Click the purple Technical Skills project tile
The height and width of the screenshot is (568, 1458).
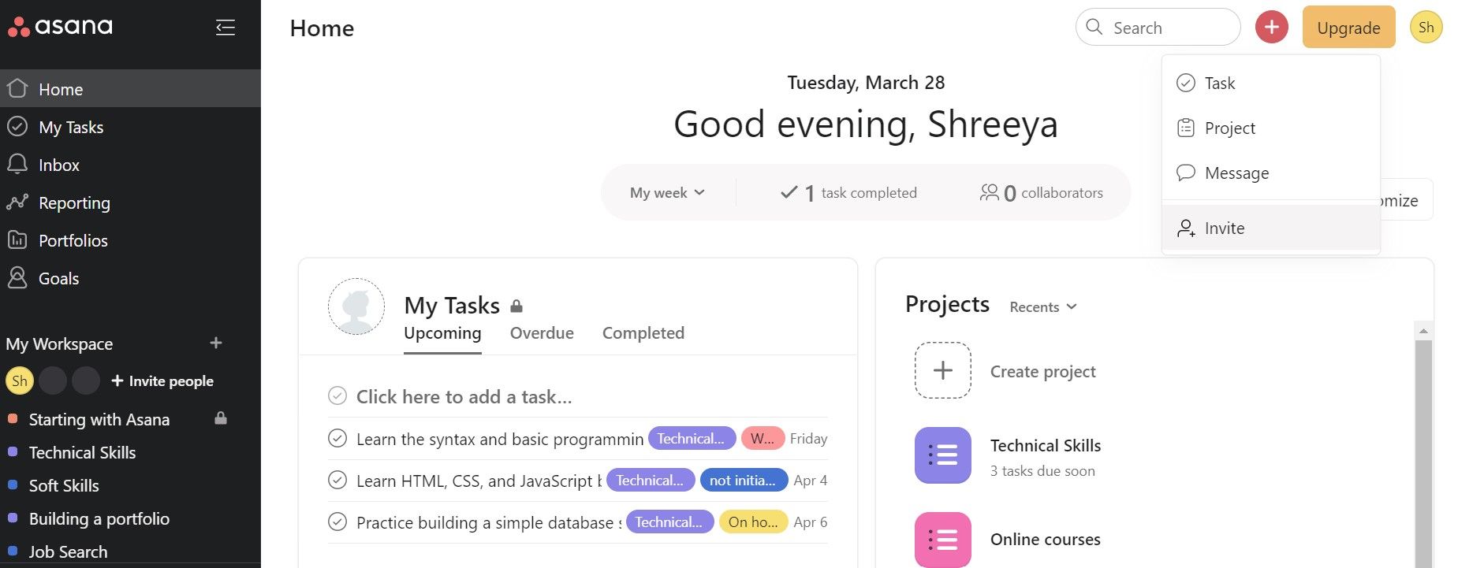(942, 455)
